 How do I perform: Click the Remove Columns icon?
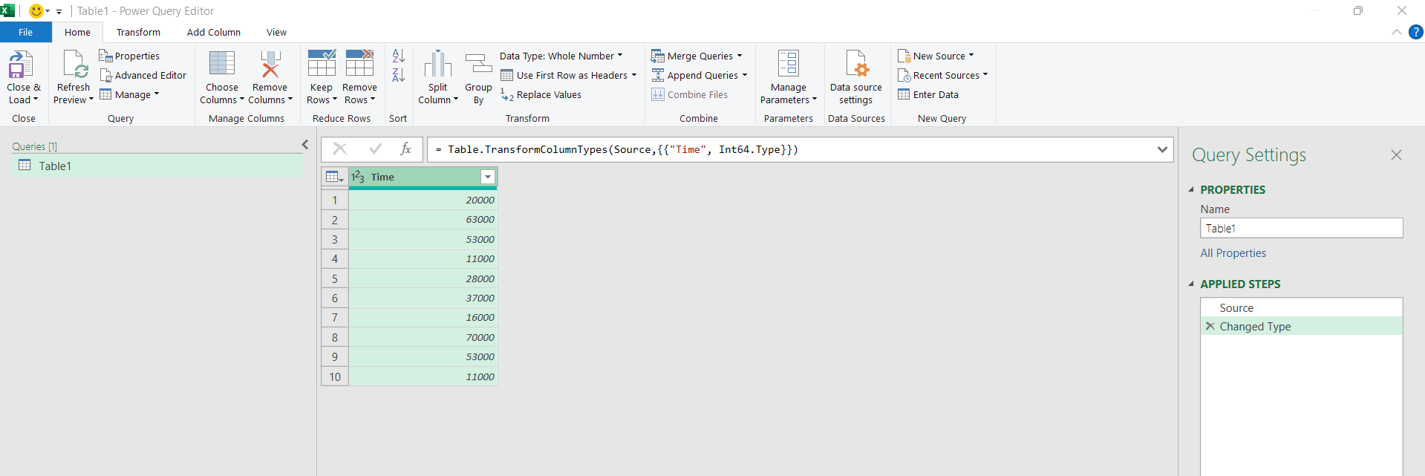point(270,64)
